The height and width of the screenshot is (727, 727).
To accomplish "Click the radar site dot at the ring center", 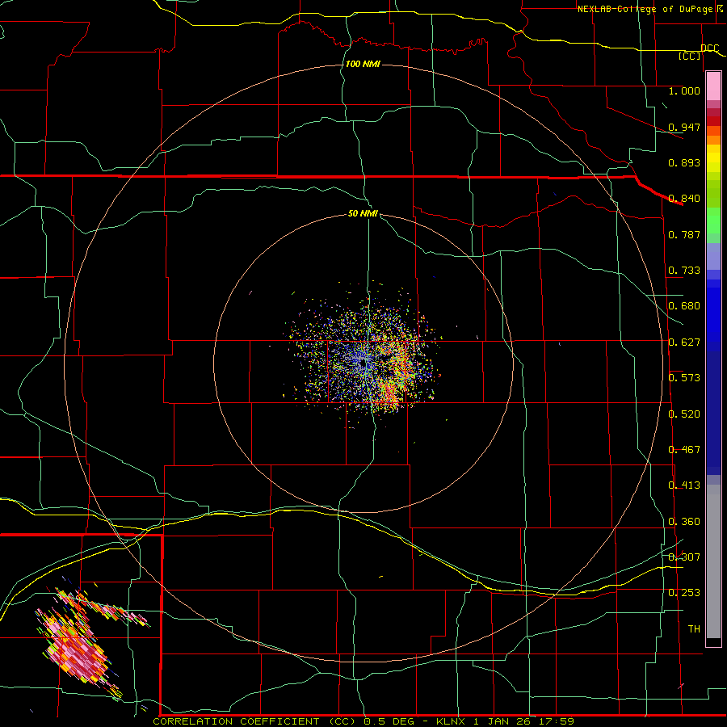I will [x=363, y=364].
